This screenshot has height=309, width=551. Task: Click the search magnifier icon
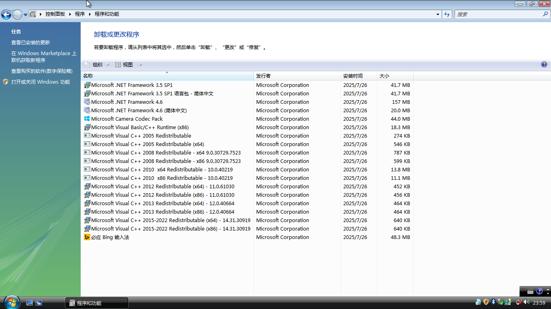546,14
